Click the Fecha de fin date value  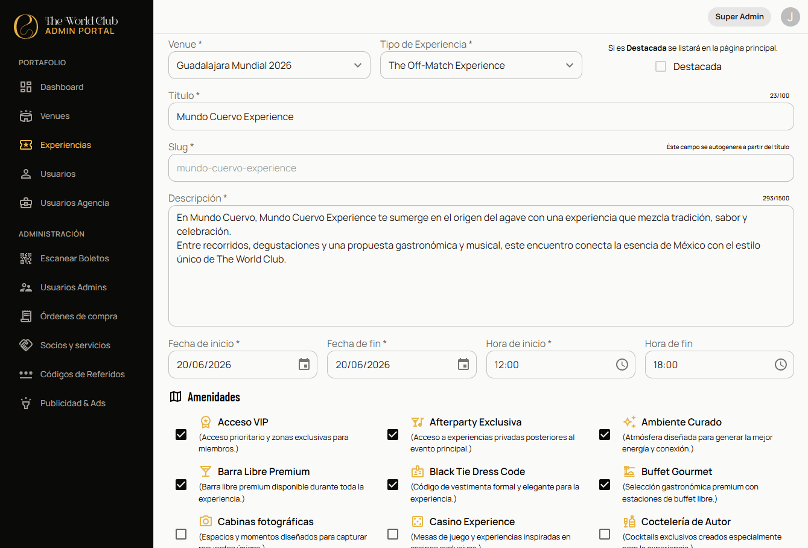coord(363,365)
